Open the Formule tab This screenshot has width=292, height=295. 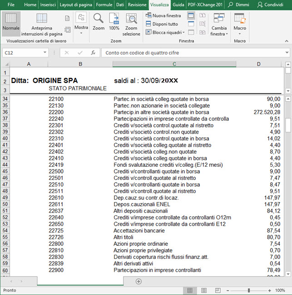coord(104,5)
